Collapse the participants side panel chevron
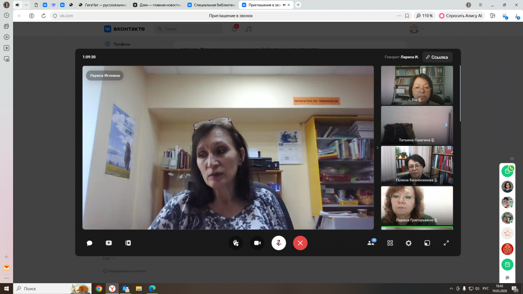 [x=377, y=148]
